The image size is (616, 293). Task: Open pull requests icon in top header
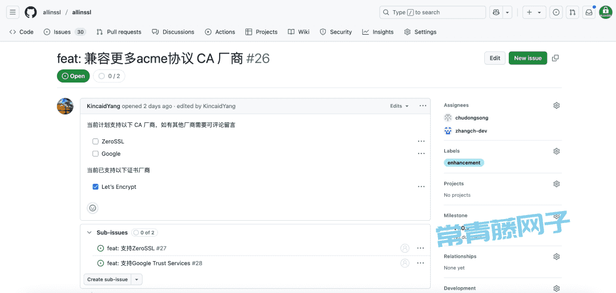click(573, 12)
